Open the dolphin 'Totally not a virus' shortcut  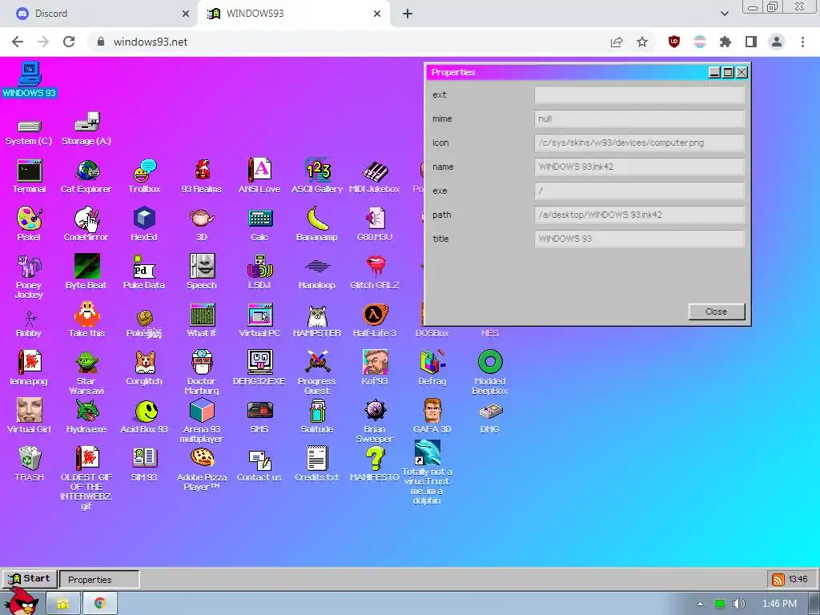pyautogui.click(x=428, y=472)
